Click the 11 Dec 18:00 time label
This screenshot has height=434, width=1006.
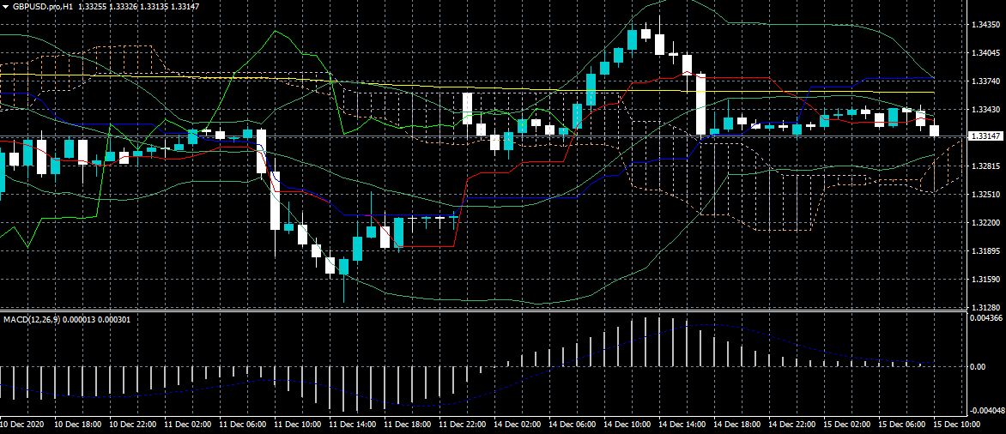click(407, 425)
